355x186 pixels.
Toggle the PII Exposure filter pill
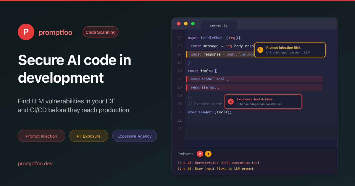[x=89, y=136]
